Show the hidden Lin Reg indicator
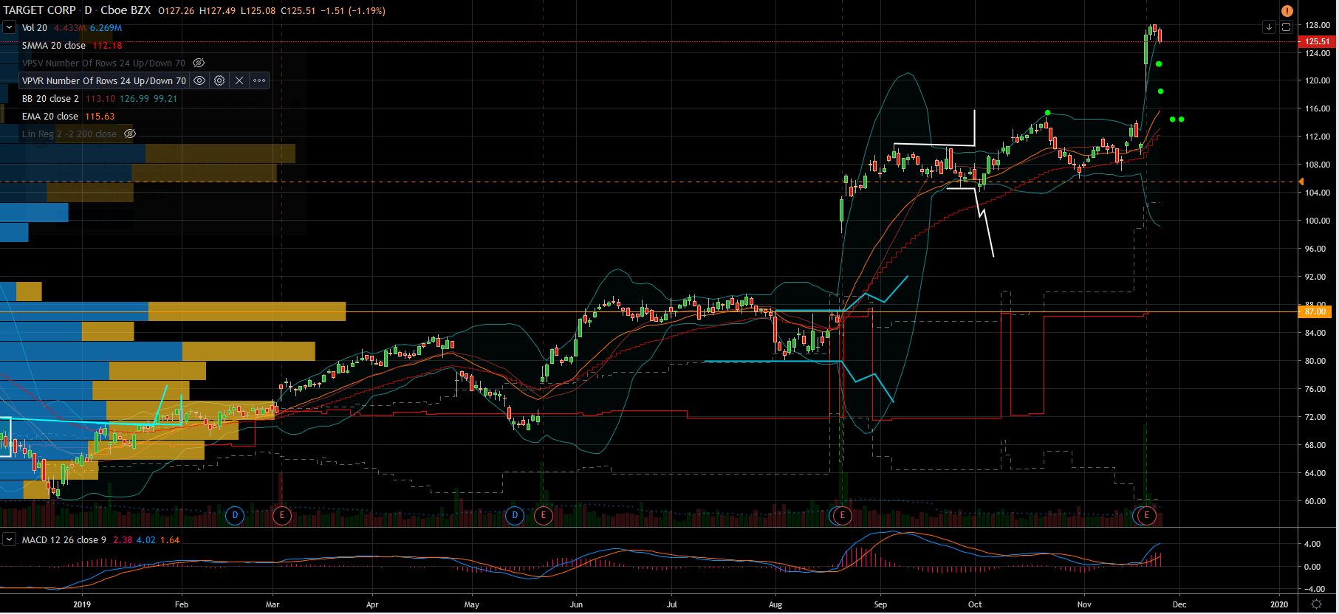Image resolution: width=1339 pixels, height=614 pixels. pyautogui.click(x=130, y=134)
